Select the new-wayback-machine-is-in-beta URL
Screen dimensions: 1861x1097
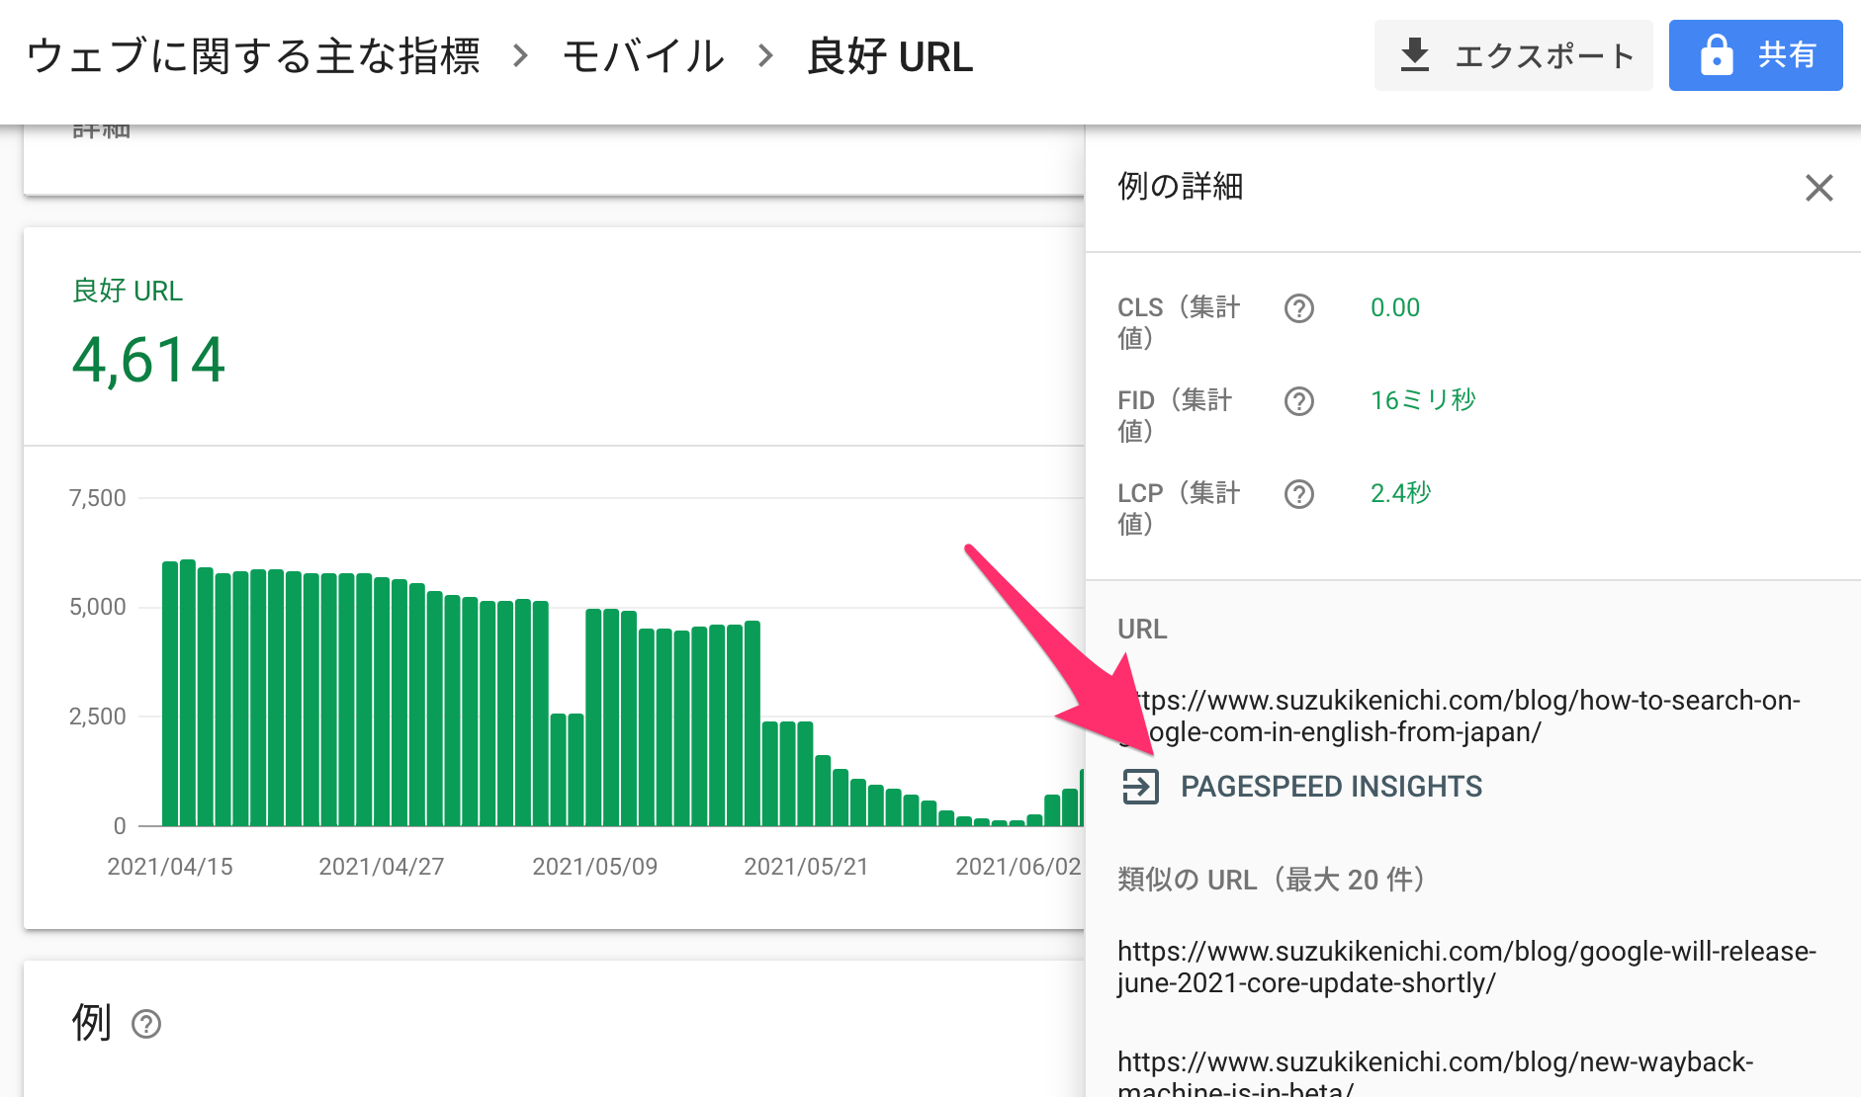click(x=1436, y=1073)
